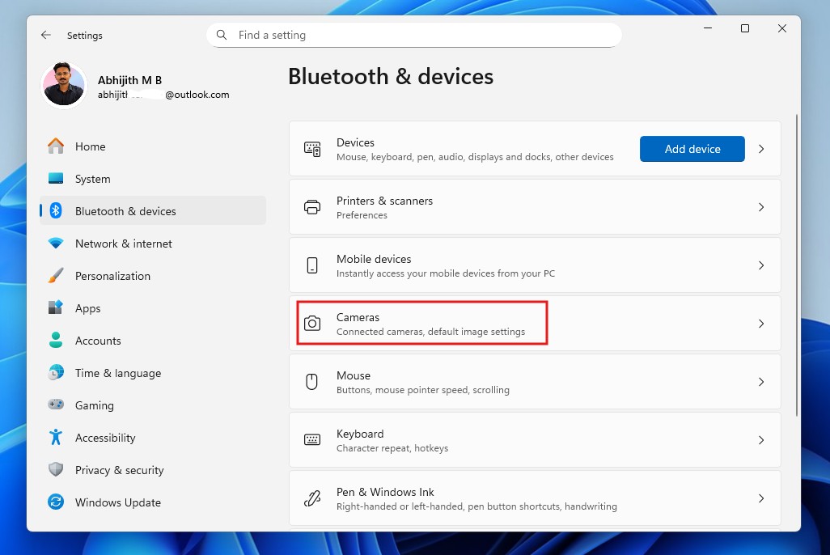Click the Find a setting search box
The height and width of the screenshot is (555, 830).
[413, 35]
